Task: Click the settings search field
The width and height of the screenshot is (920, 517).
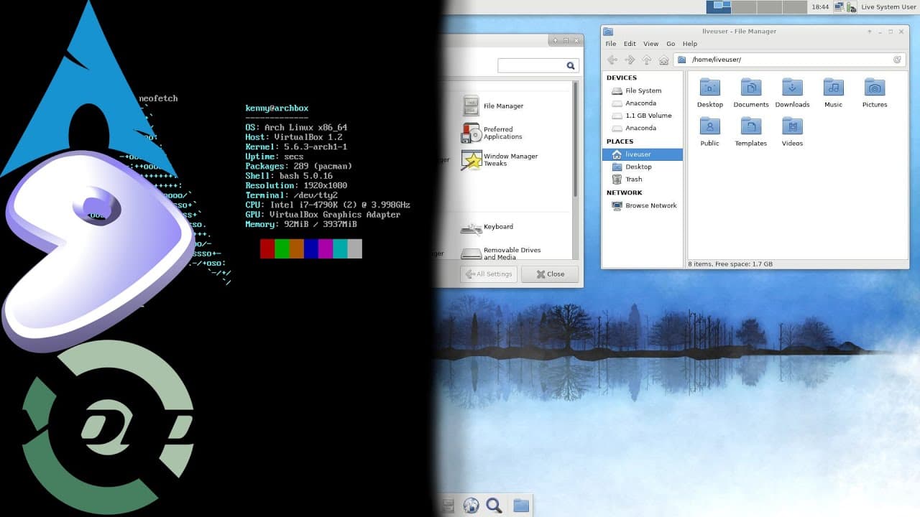Action: (x=532, y=65)
